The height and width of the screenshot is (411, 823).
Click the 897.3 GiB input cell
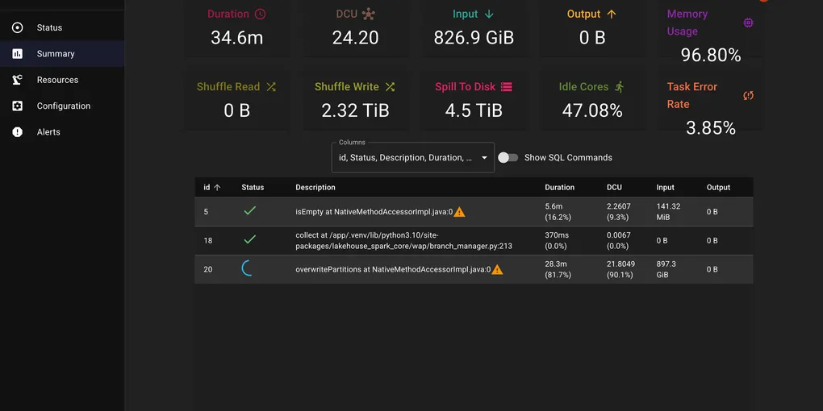[666, 269]
